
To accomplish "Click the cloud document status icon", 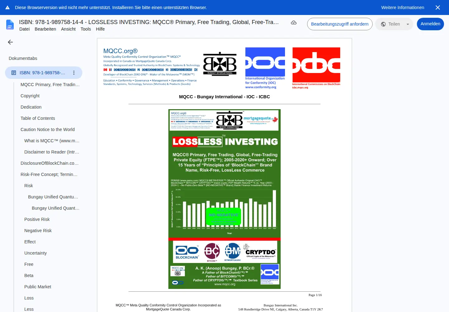I will point(294,22).
